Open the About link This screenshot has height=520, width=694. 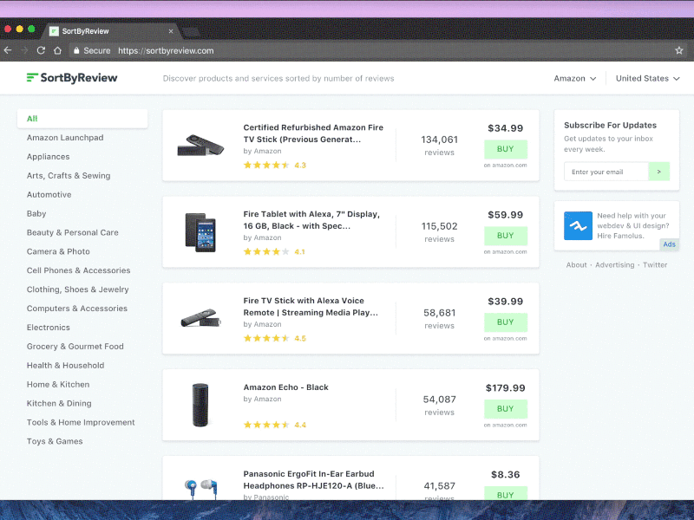[x=576, y=265]
